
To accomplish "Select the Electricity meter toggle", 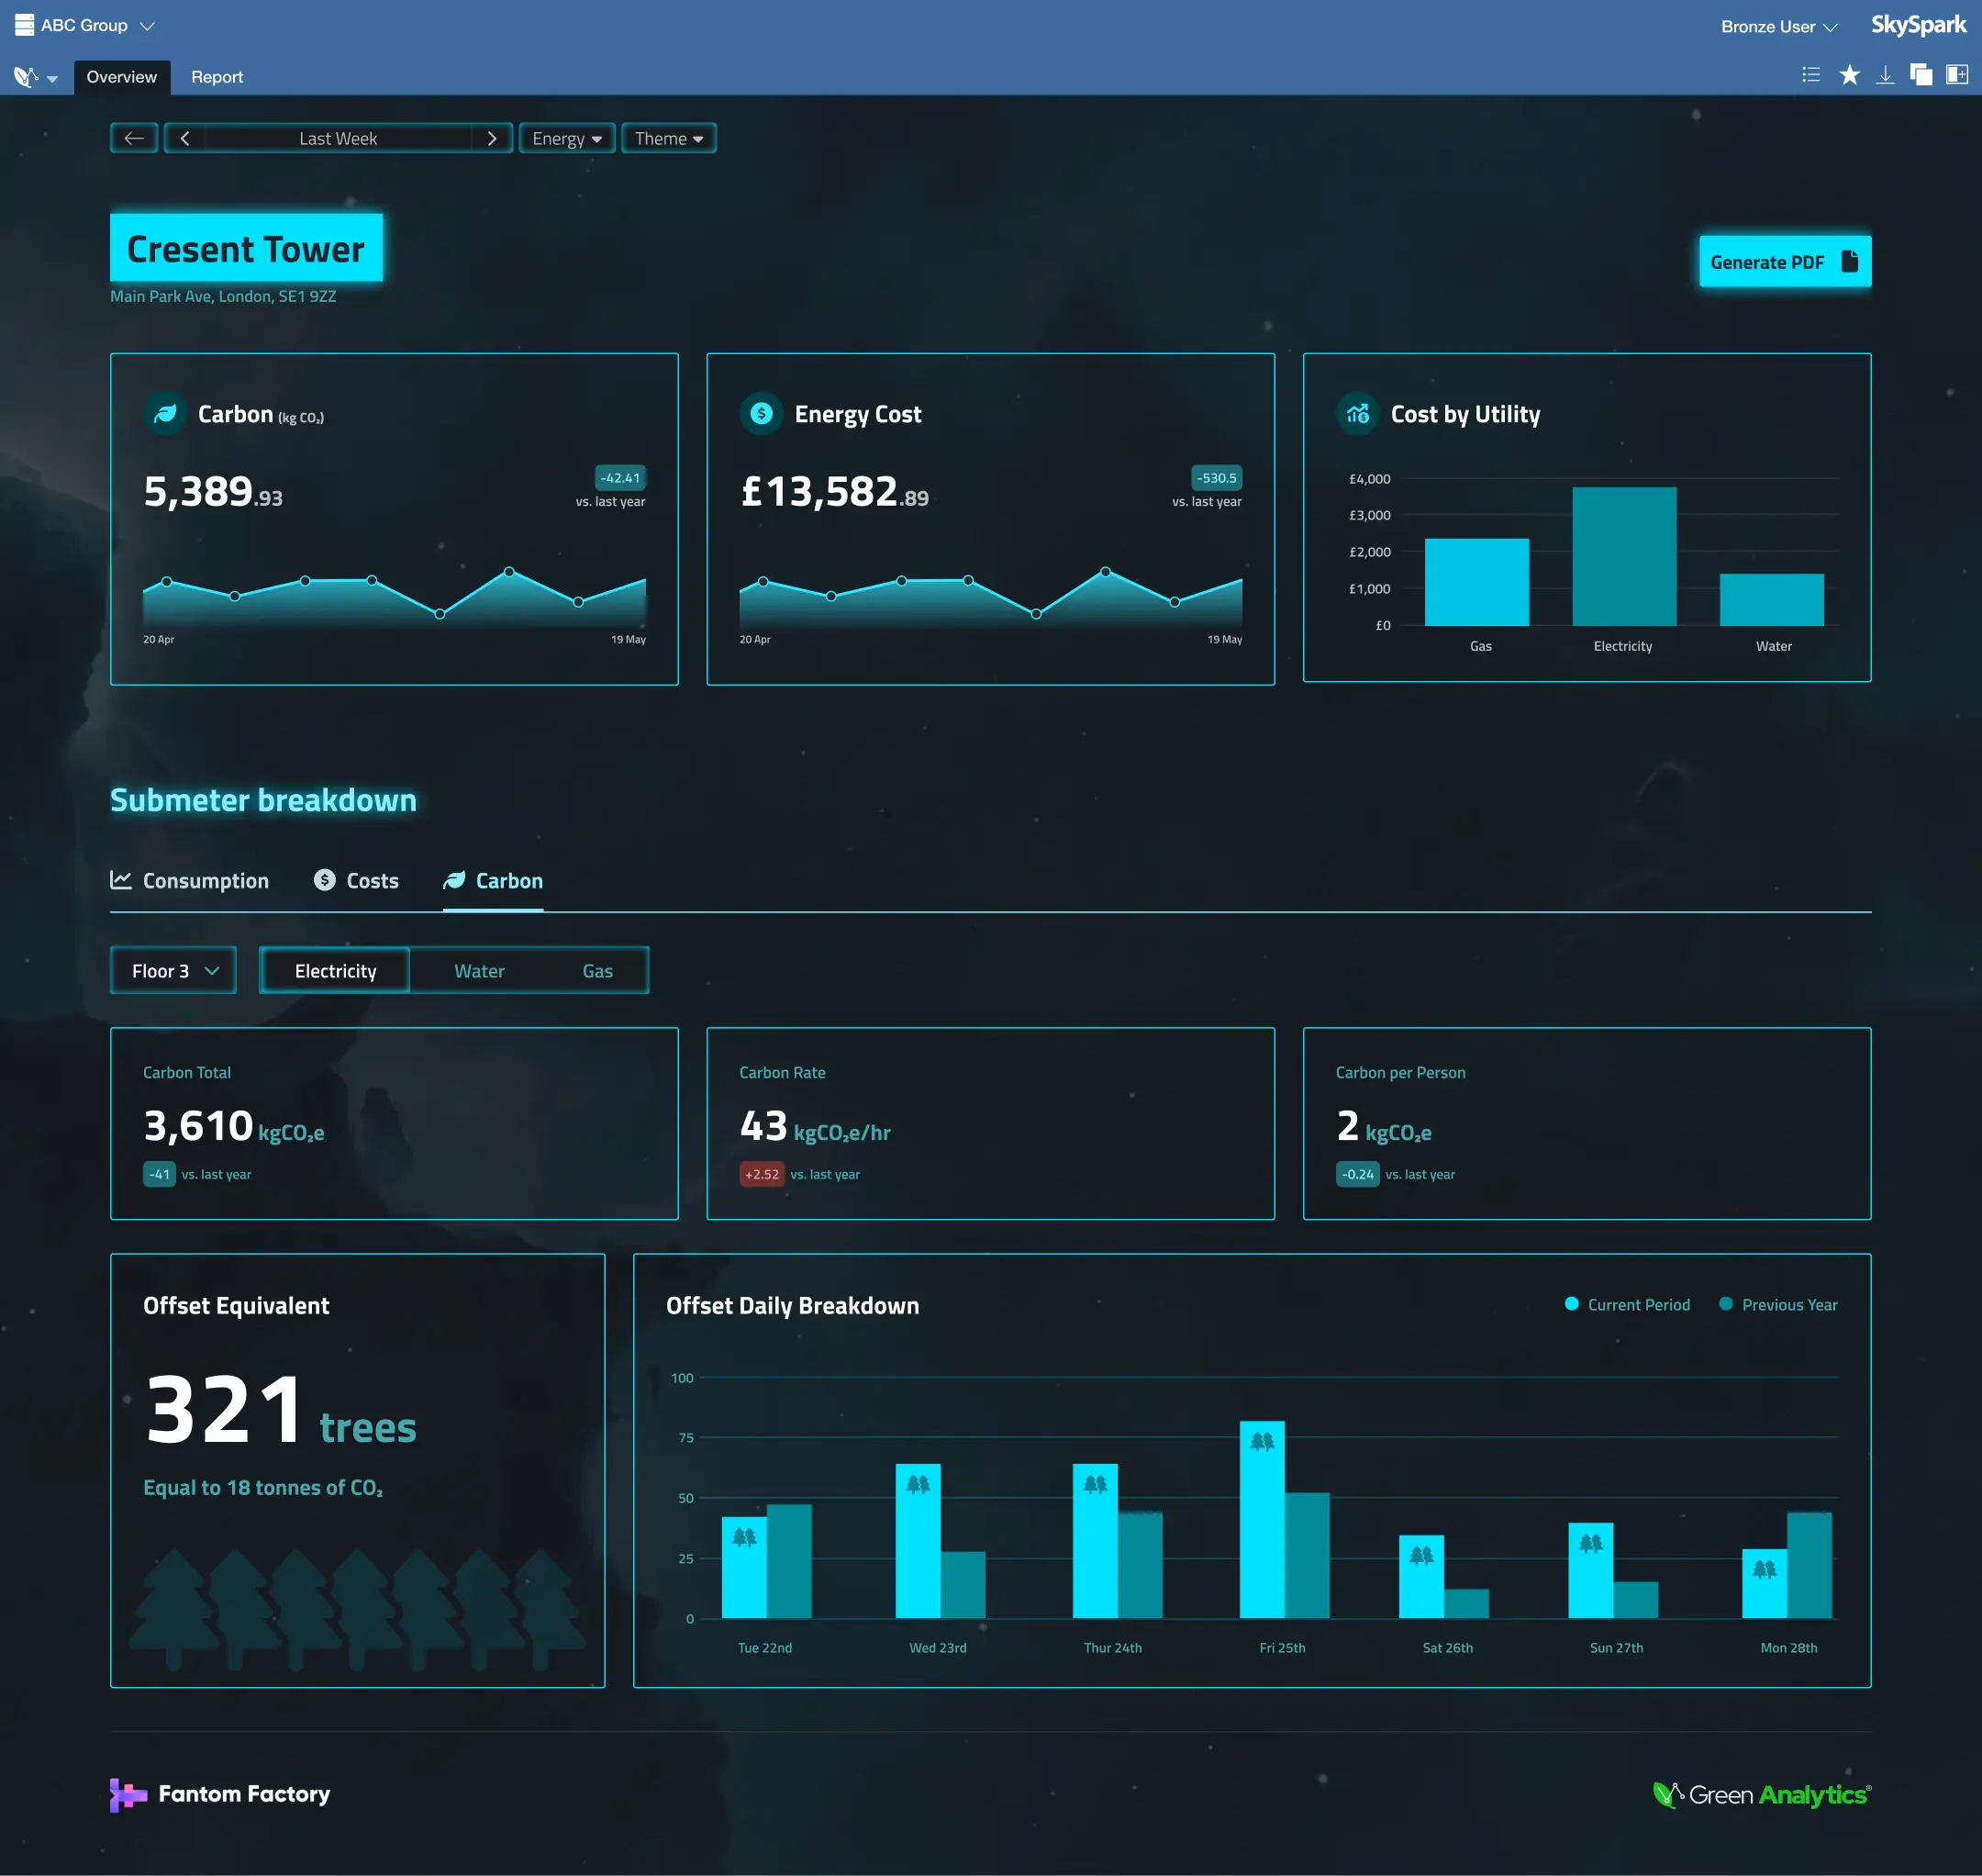I will (335, 970).
